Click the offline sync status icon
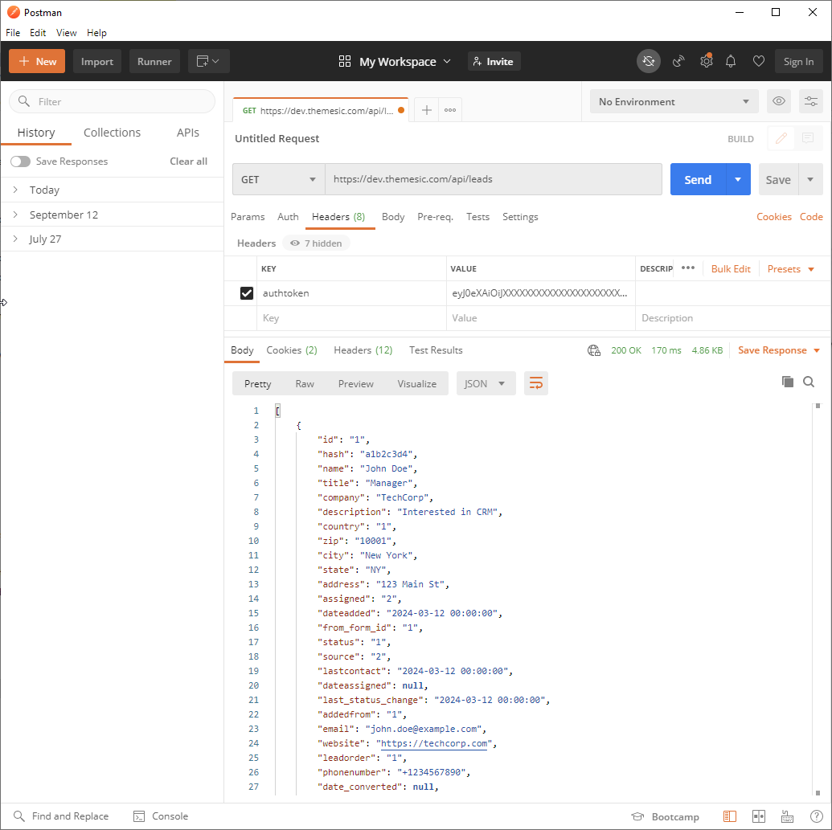The image size is (832, 830). (x=649, y=62)
